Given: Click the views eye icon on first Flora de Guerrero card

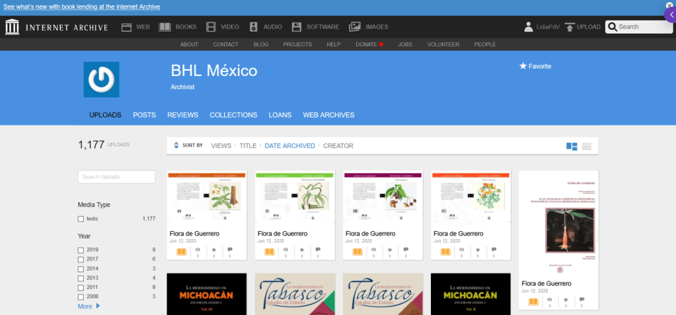Looking at the screenshot, I should point(198,250).
